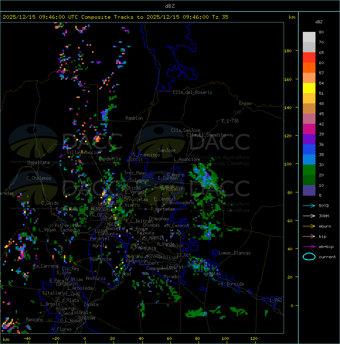Click the 'Divisadero' map label
The width and height of the screenshot is (340, 344).
pyautogui.click(x=181, y=203)
